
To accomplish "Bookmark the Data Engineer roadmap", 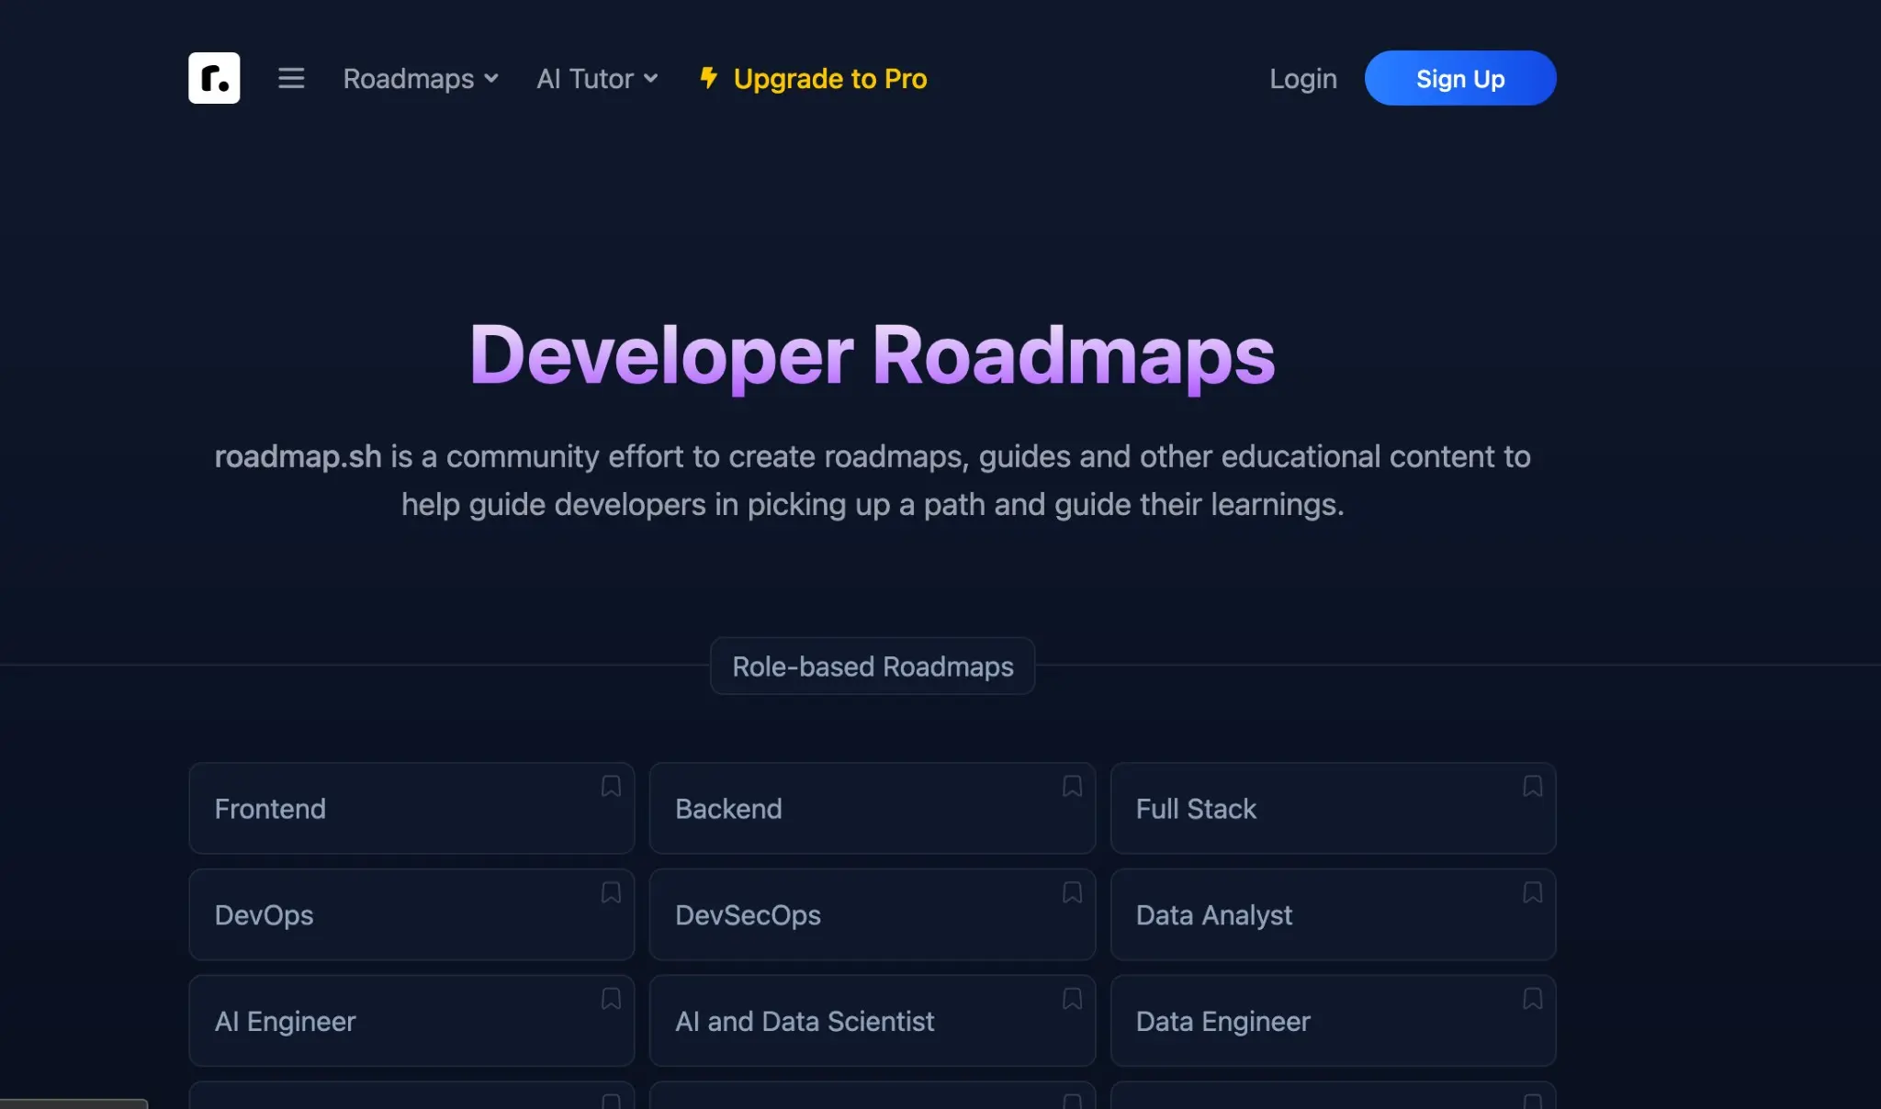I will (1532, 999).
